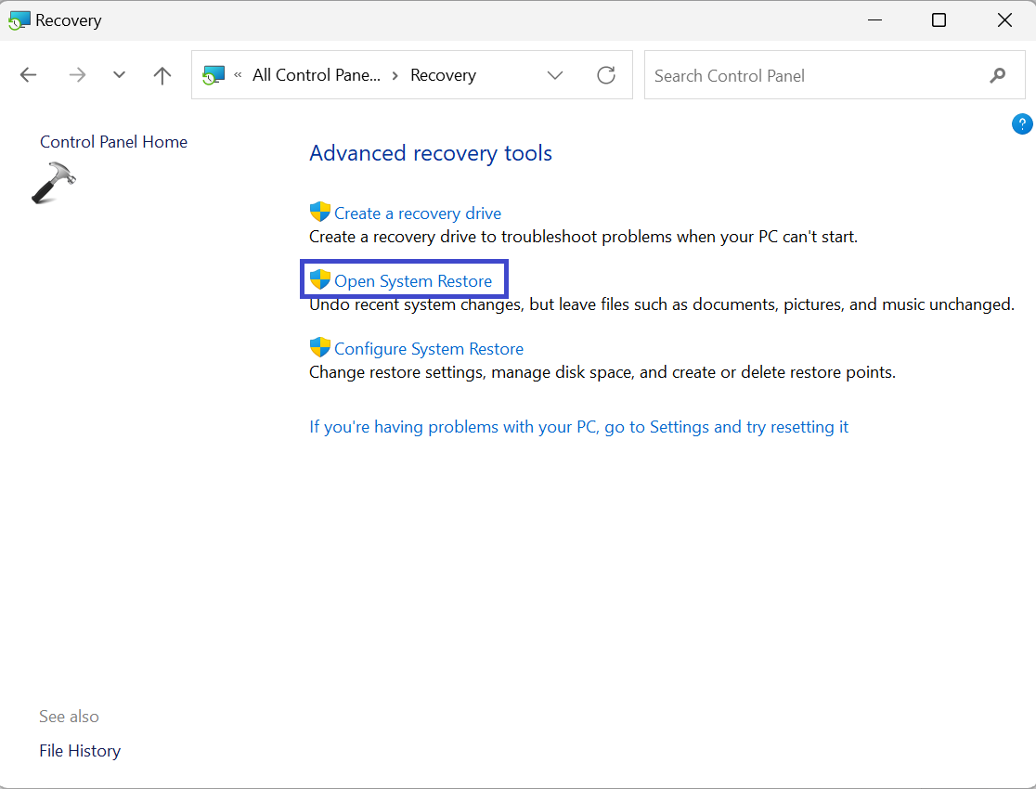
Task: Open Help via blue question mark
Action: (1022, 124)
